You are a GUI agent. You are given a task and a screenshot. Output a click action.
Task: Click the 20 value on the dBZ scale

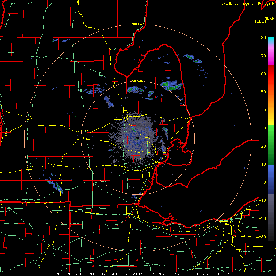[x=263, y=146]
